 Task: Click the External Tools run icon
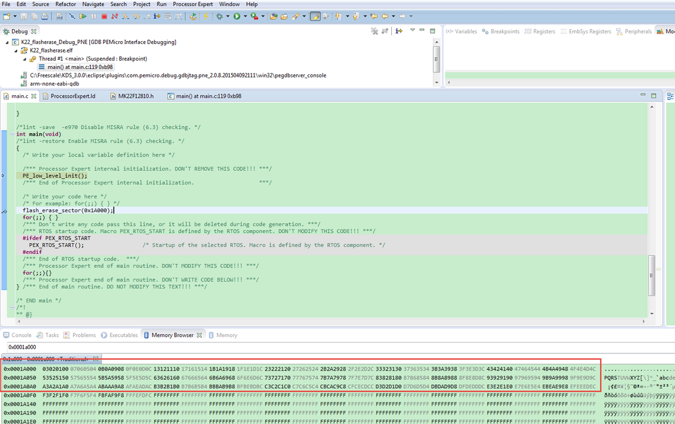pyautogui.click(x=255, y=16)
